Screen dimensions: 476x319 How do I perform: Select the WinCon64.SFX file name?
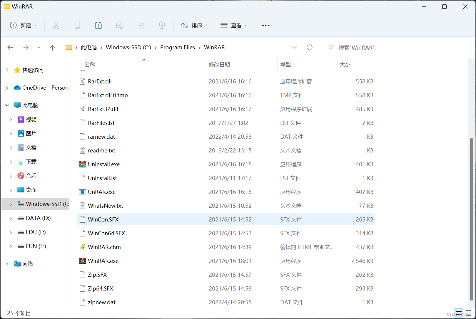pos(106,233)
